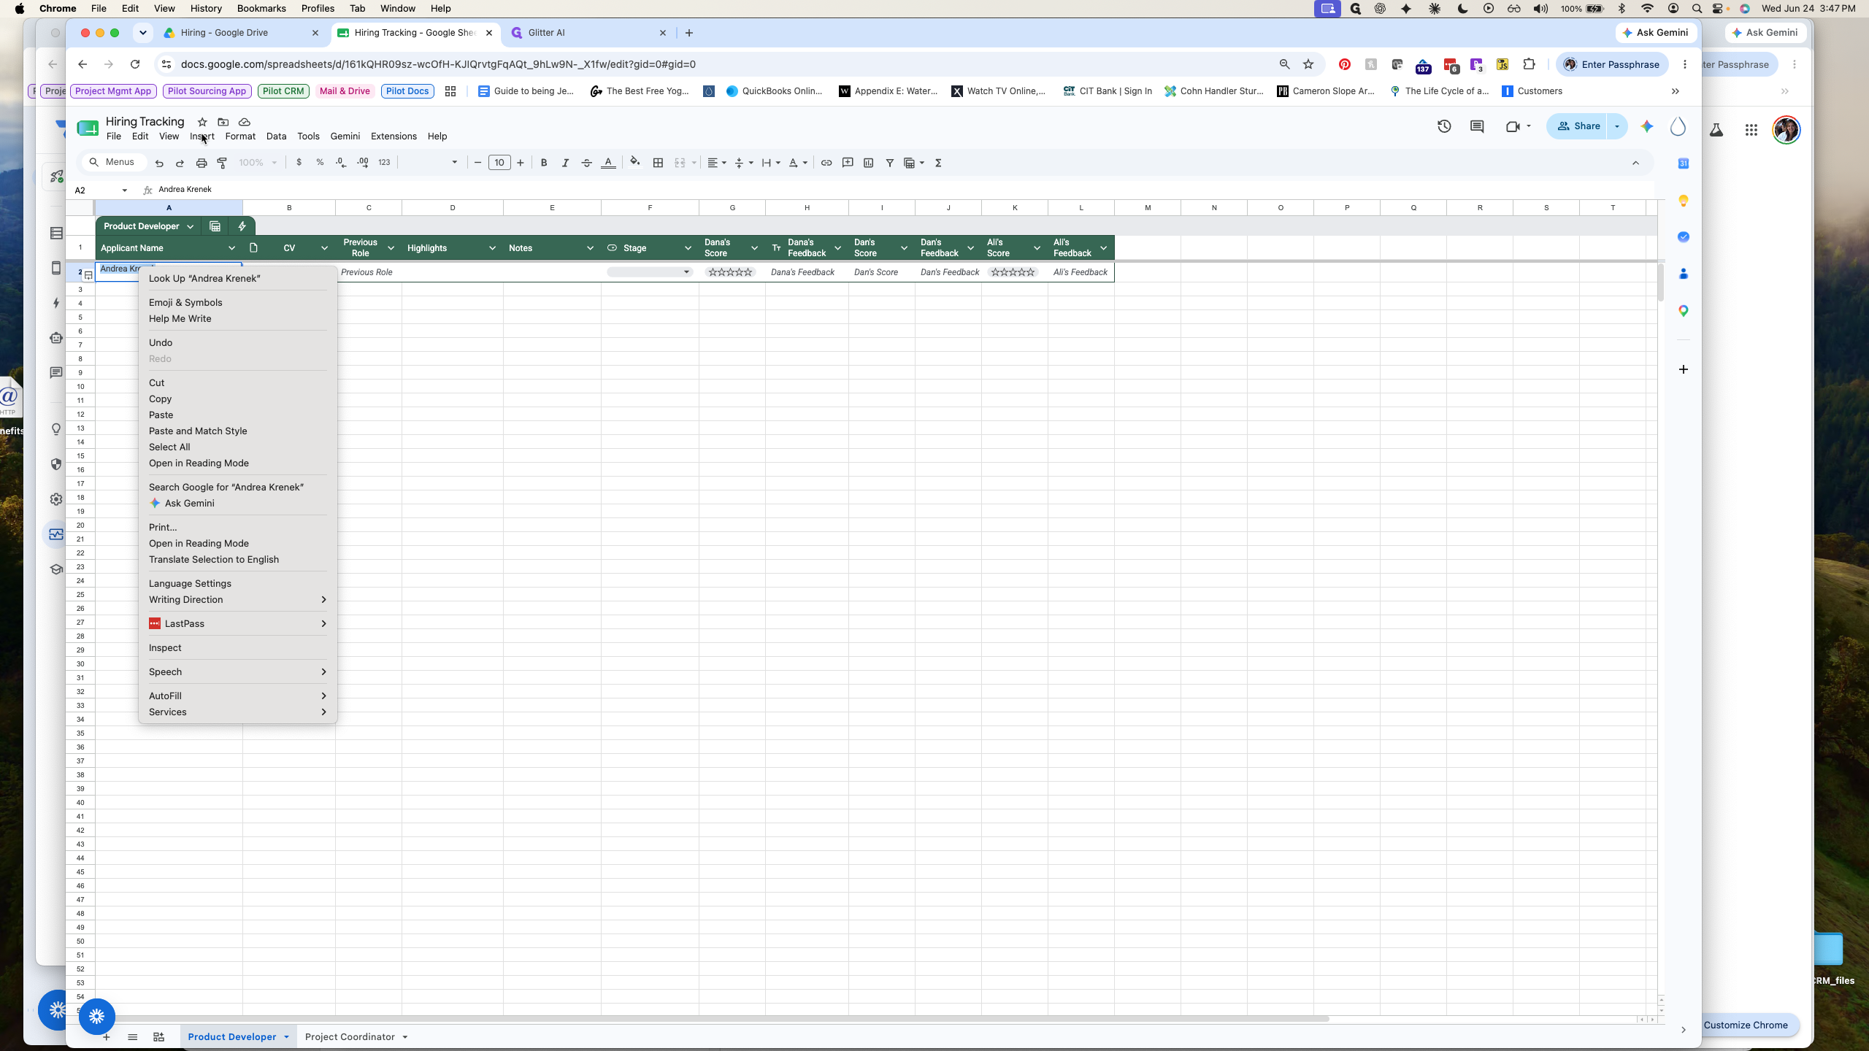Open the Share options dropdown arrow
Image resolution: width=1869 pixels, height=1051 pixels.
tap(1617, 126)
